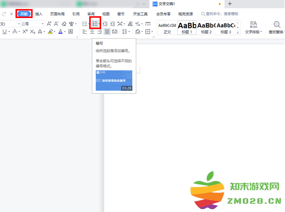Image resolution: width=285 pixels, height=212 pixels.
Task: Click the clear formatting eraser icon
Action: coord(64,24)
